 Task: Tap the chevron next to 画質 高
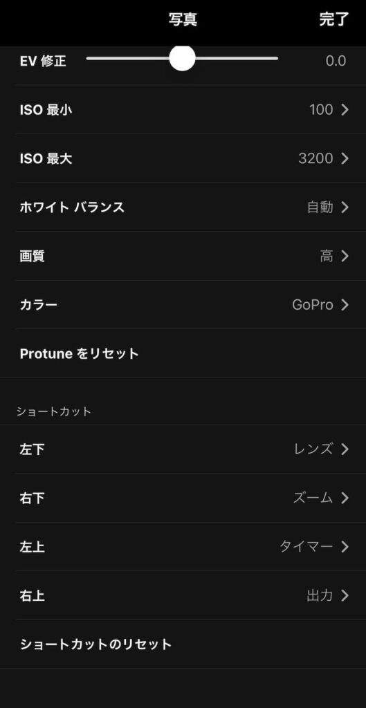(345, 257)
